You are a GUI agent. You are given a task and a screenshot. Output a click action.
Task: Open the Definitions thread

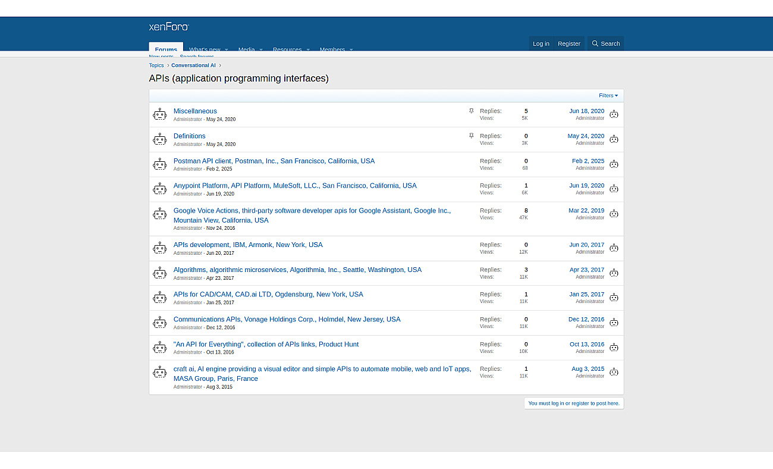point(190,136)
